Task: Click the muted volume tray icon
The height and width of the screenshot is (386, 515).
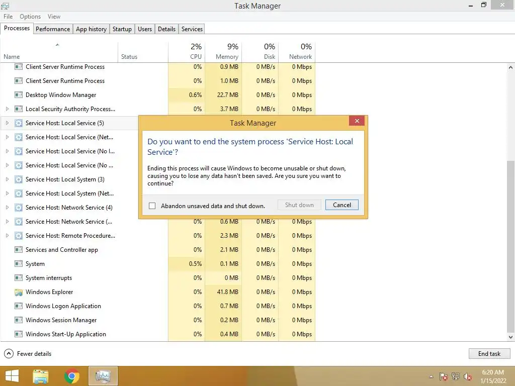Action: point(468,376)
